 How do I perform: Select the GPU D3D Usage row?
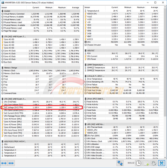[122, 147]
